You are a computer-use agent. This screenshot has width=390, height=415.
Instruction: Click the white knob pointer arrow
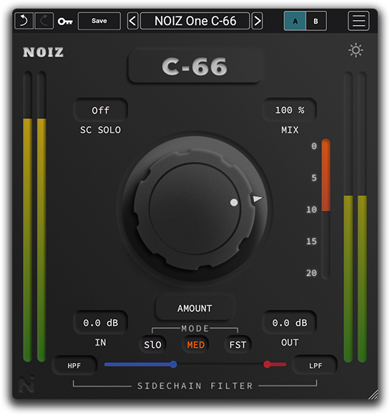(257, 198)
